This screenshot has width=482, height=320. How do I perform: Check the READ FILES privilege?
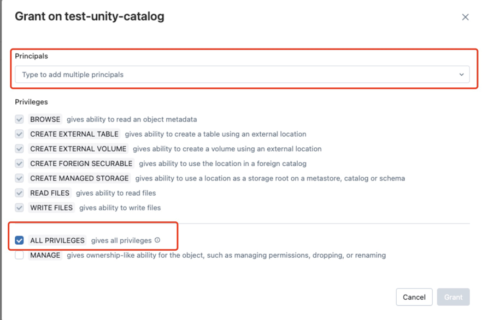point(20,192)
